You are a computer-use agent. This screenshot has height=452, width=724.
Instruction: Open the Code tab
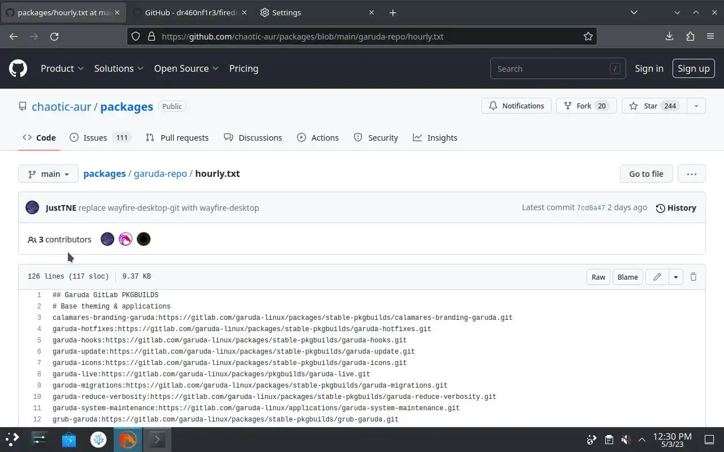pos(39,137)
